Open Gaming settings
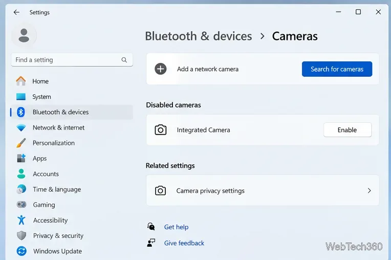391x260 pixels. (x=72, y=205)
